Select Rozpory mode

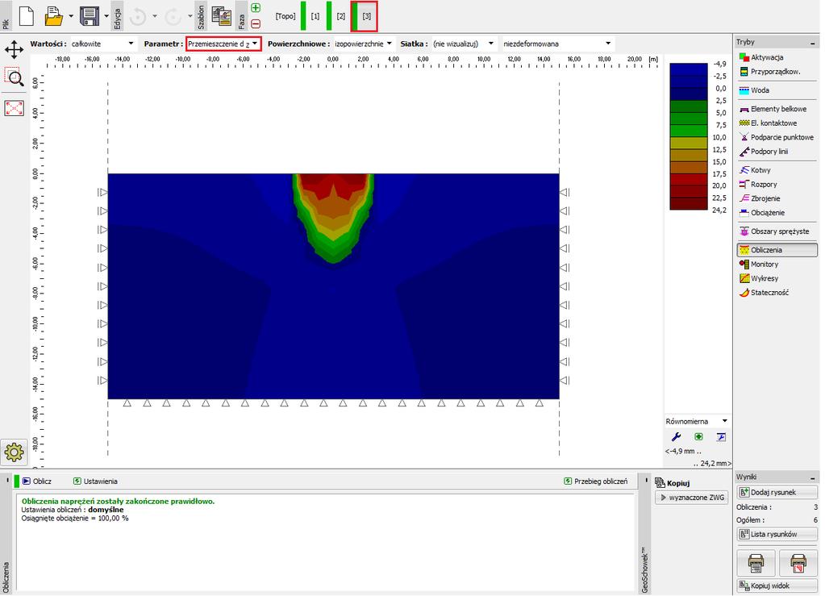(x=758, y=184)
